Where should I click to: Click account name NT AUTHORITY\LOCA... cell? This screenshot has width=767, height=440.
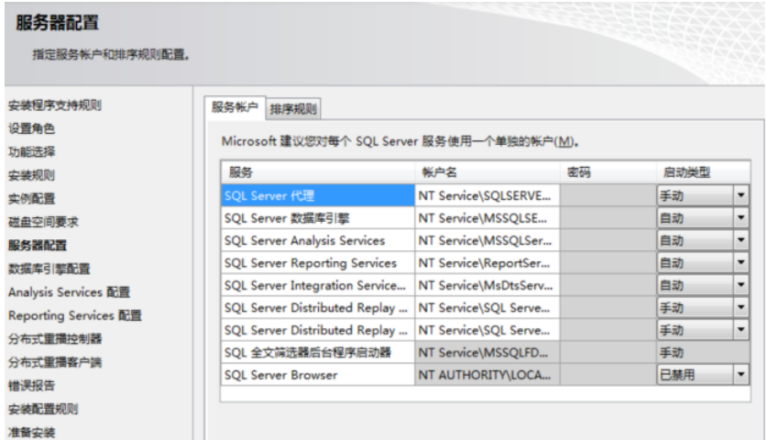pos(487,375)
